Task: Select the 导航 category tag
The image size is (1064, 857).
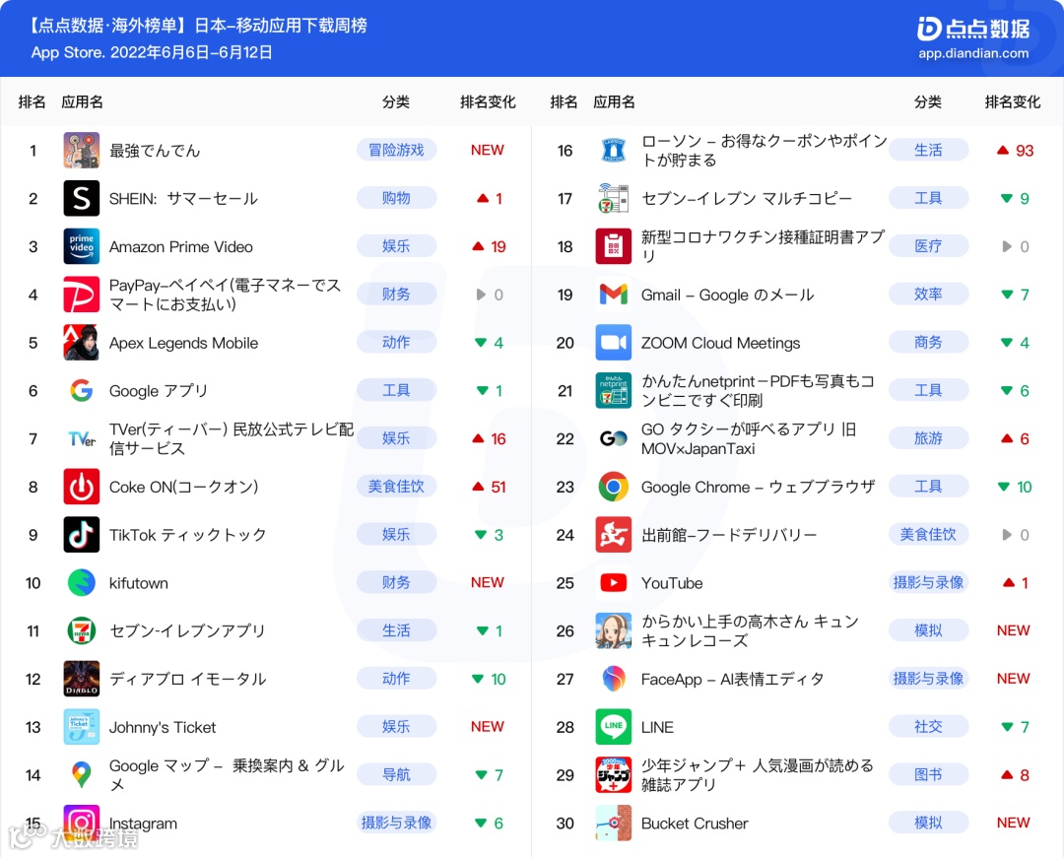Action: (x=396, y=775)
